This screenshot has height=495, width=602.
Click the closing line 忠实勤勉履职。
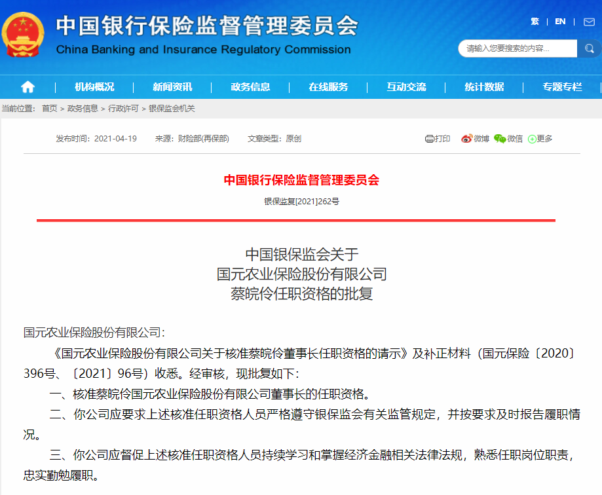tap(62, 475)
